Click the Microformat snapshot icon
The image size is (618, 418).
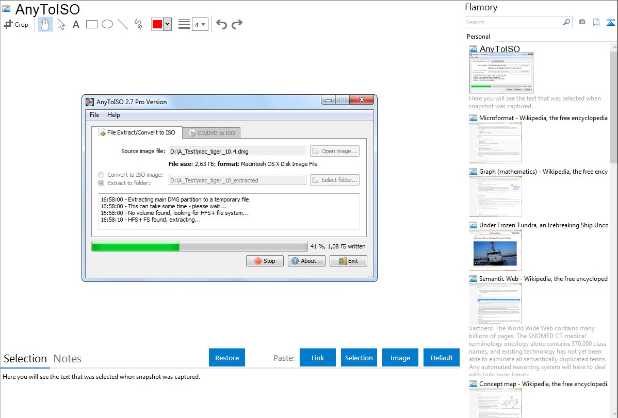point(473,118)
